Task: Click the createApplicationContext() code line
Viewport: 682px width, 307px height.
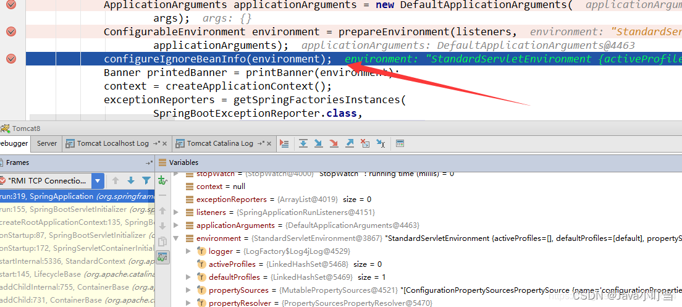Action: (x=218, y=86)
